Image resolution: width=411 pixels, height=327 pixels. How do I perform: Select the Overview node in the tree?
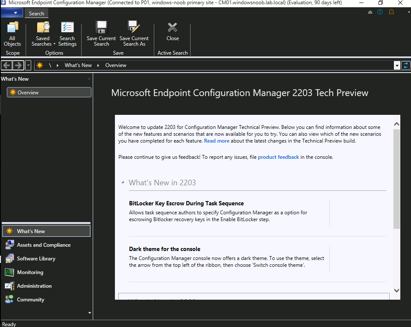point(49,92)
